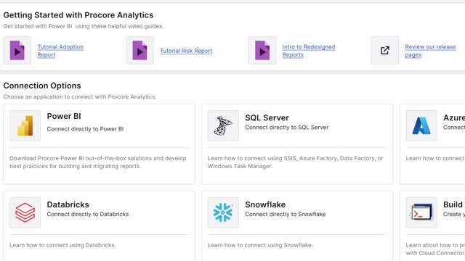The height and width of the screenshot is (261, 465).
Task: Click 'Connect directly to Databricks' text
Action: 88,214
